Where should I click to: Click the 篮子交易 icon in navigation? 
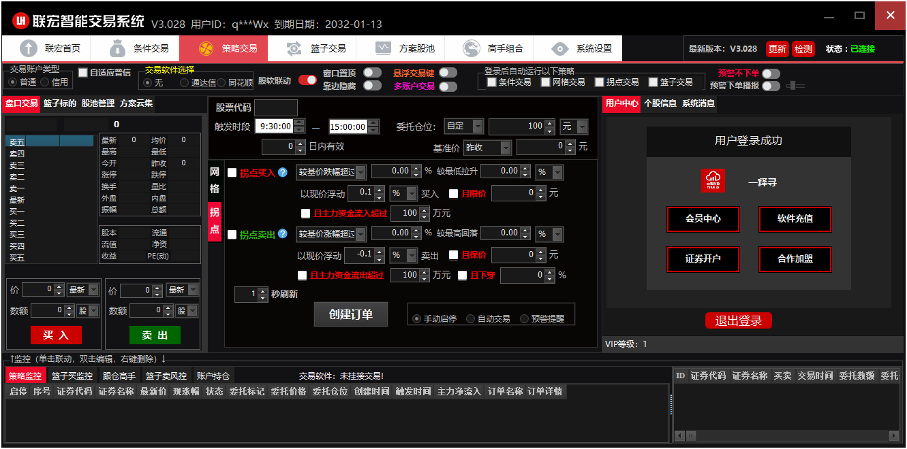click(x=294, y=48)
